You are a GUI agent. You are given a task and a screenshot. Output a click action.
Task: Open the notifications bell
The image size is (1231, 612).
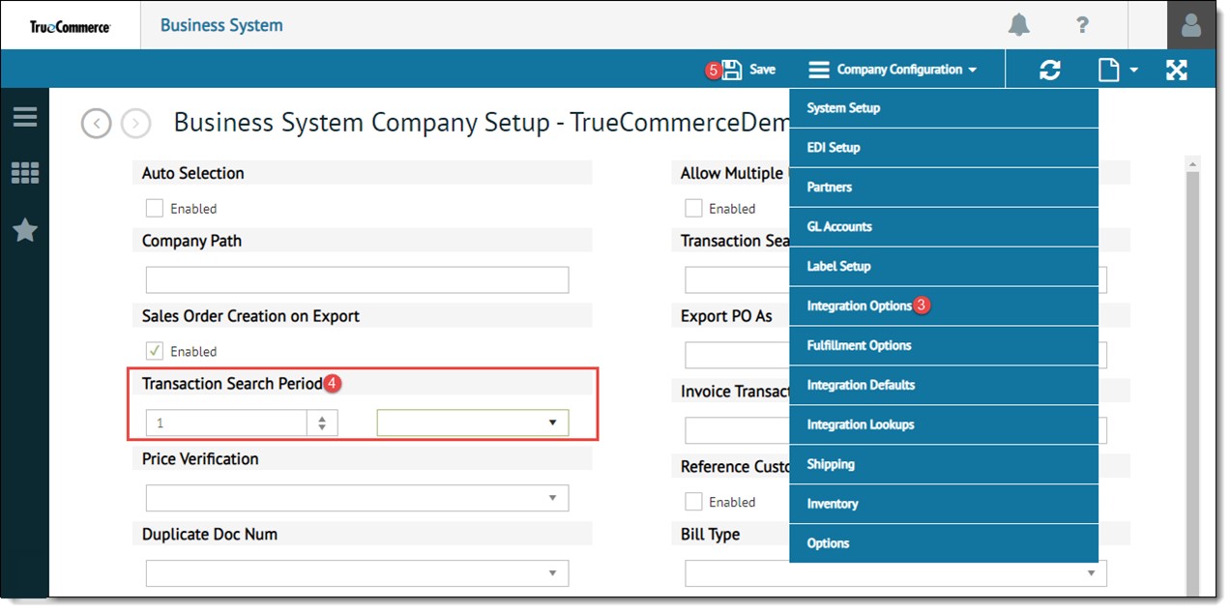[x=1018, y=24]
